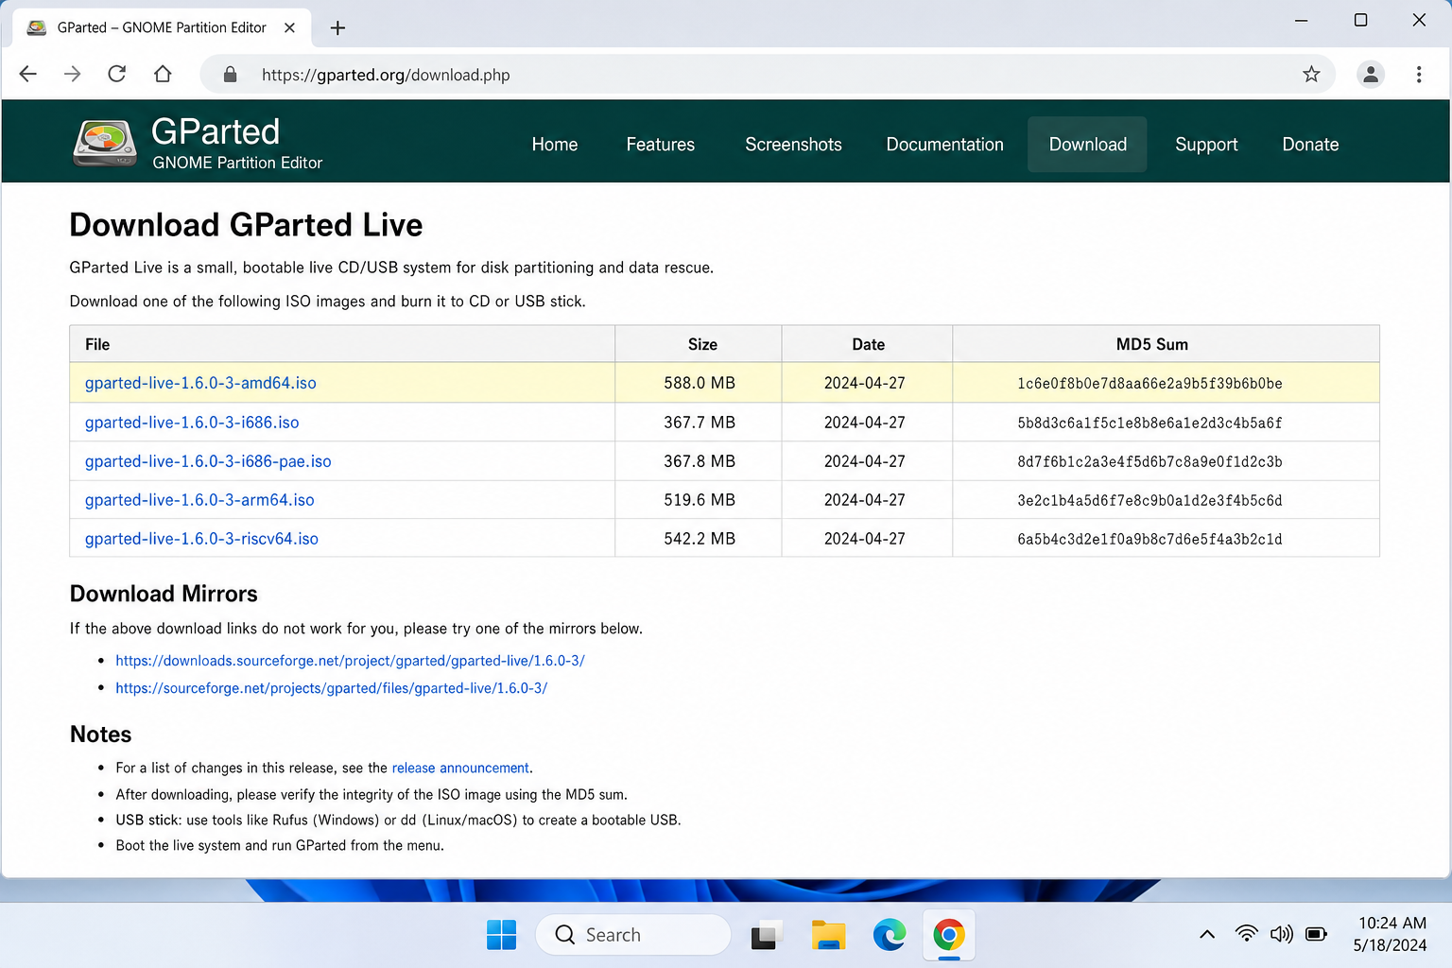Open the Documentation navigation item
Screen dimensions: 1452x968
click(945, 145)
